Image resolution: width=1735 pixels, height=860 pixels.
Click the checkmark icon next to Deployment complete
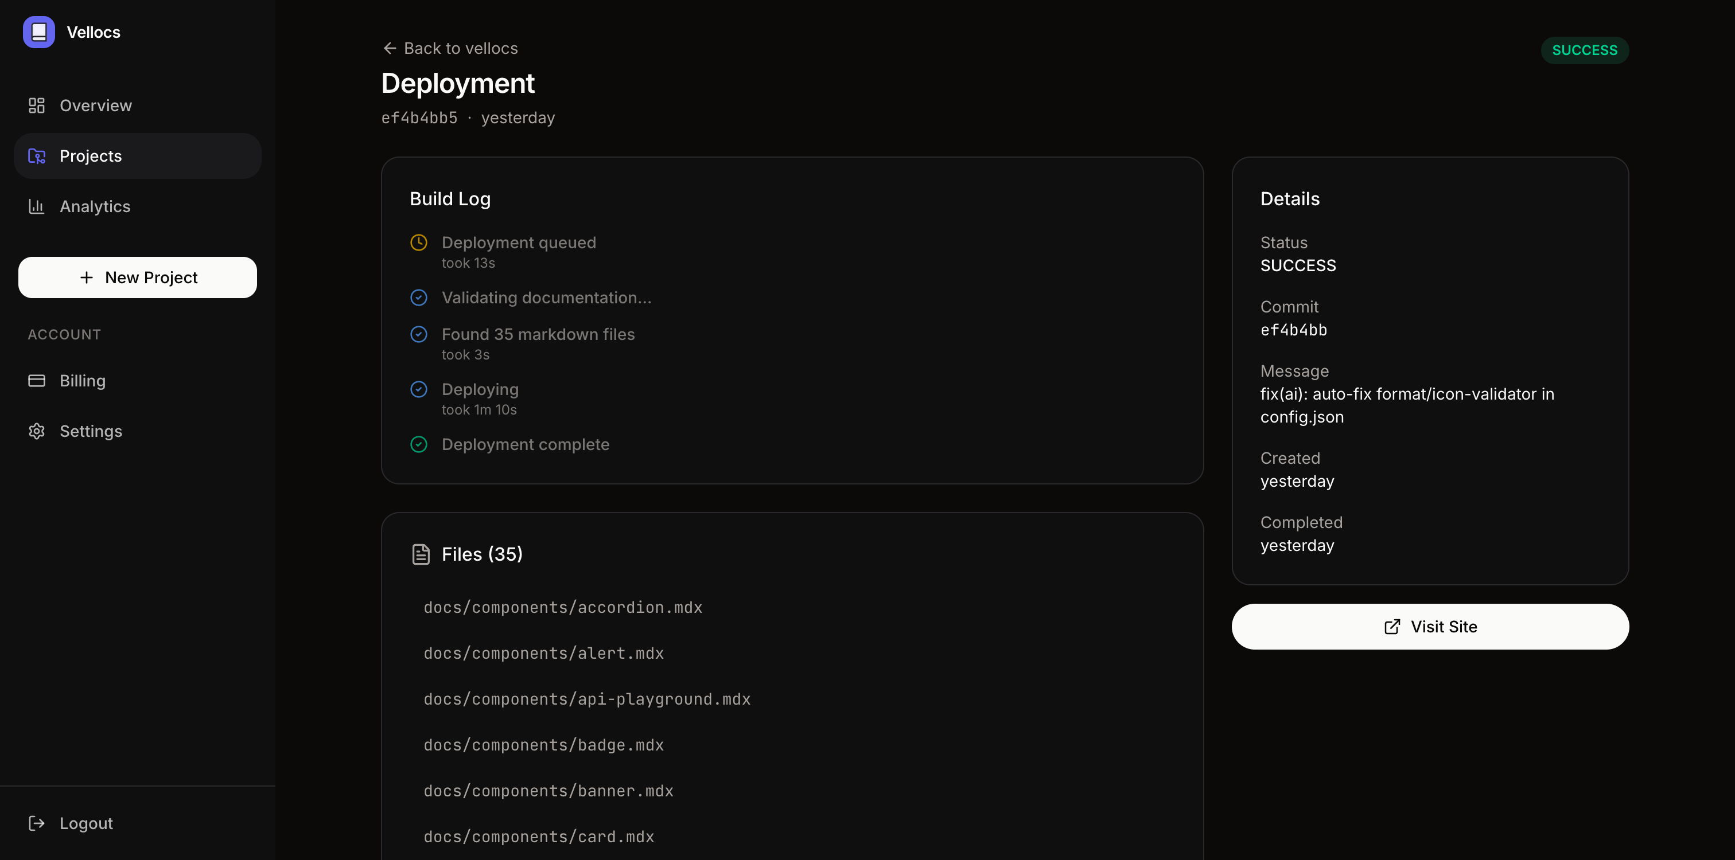click(x=418, y=444)
